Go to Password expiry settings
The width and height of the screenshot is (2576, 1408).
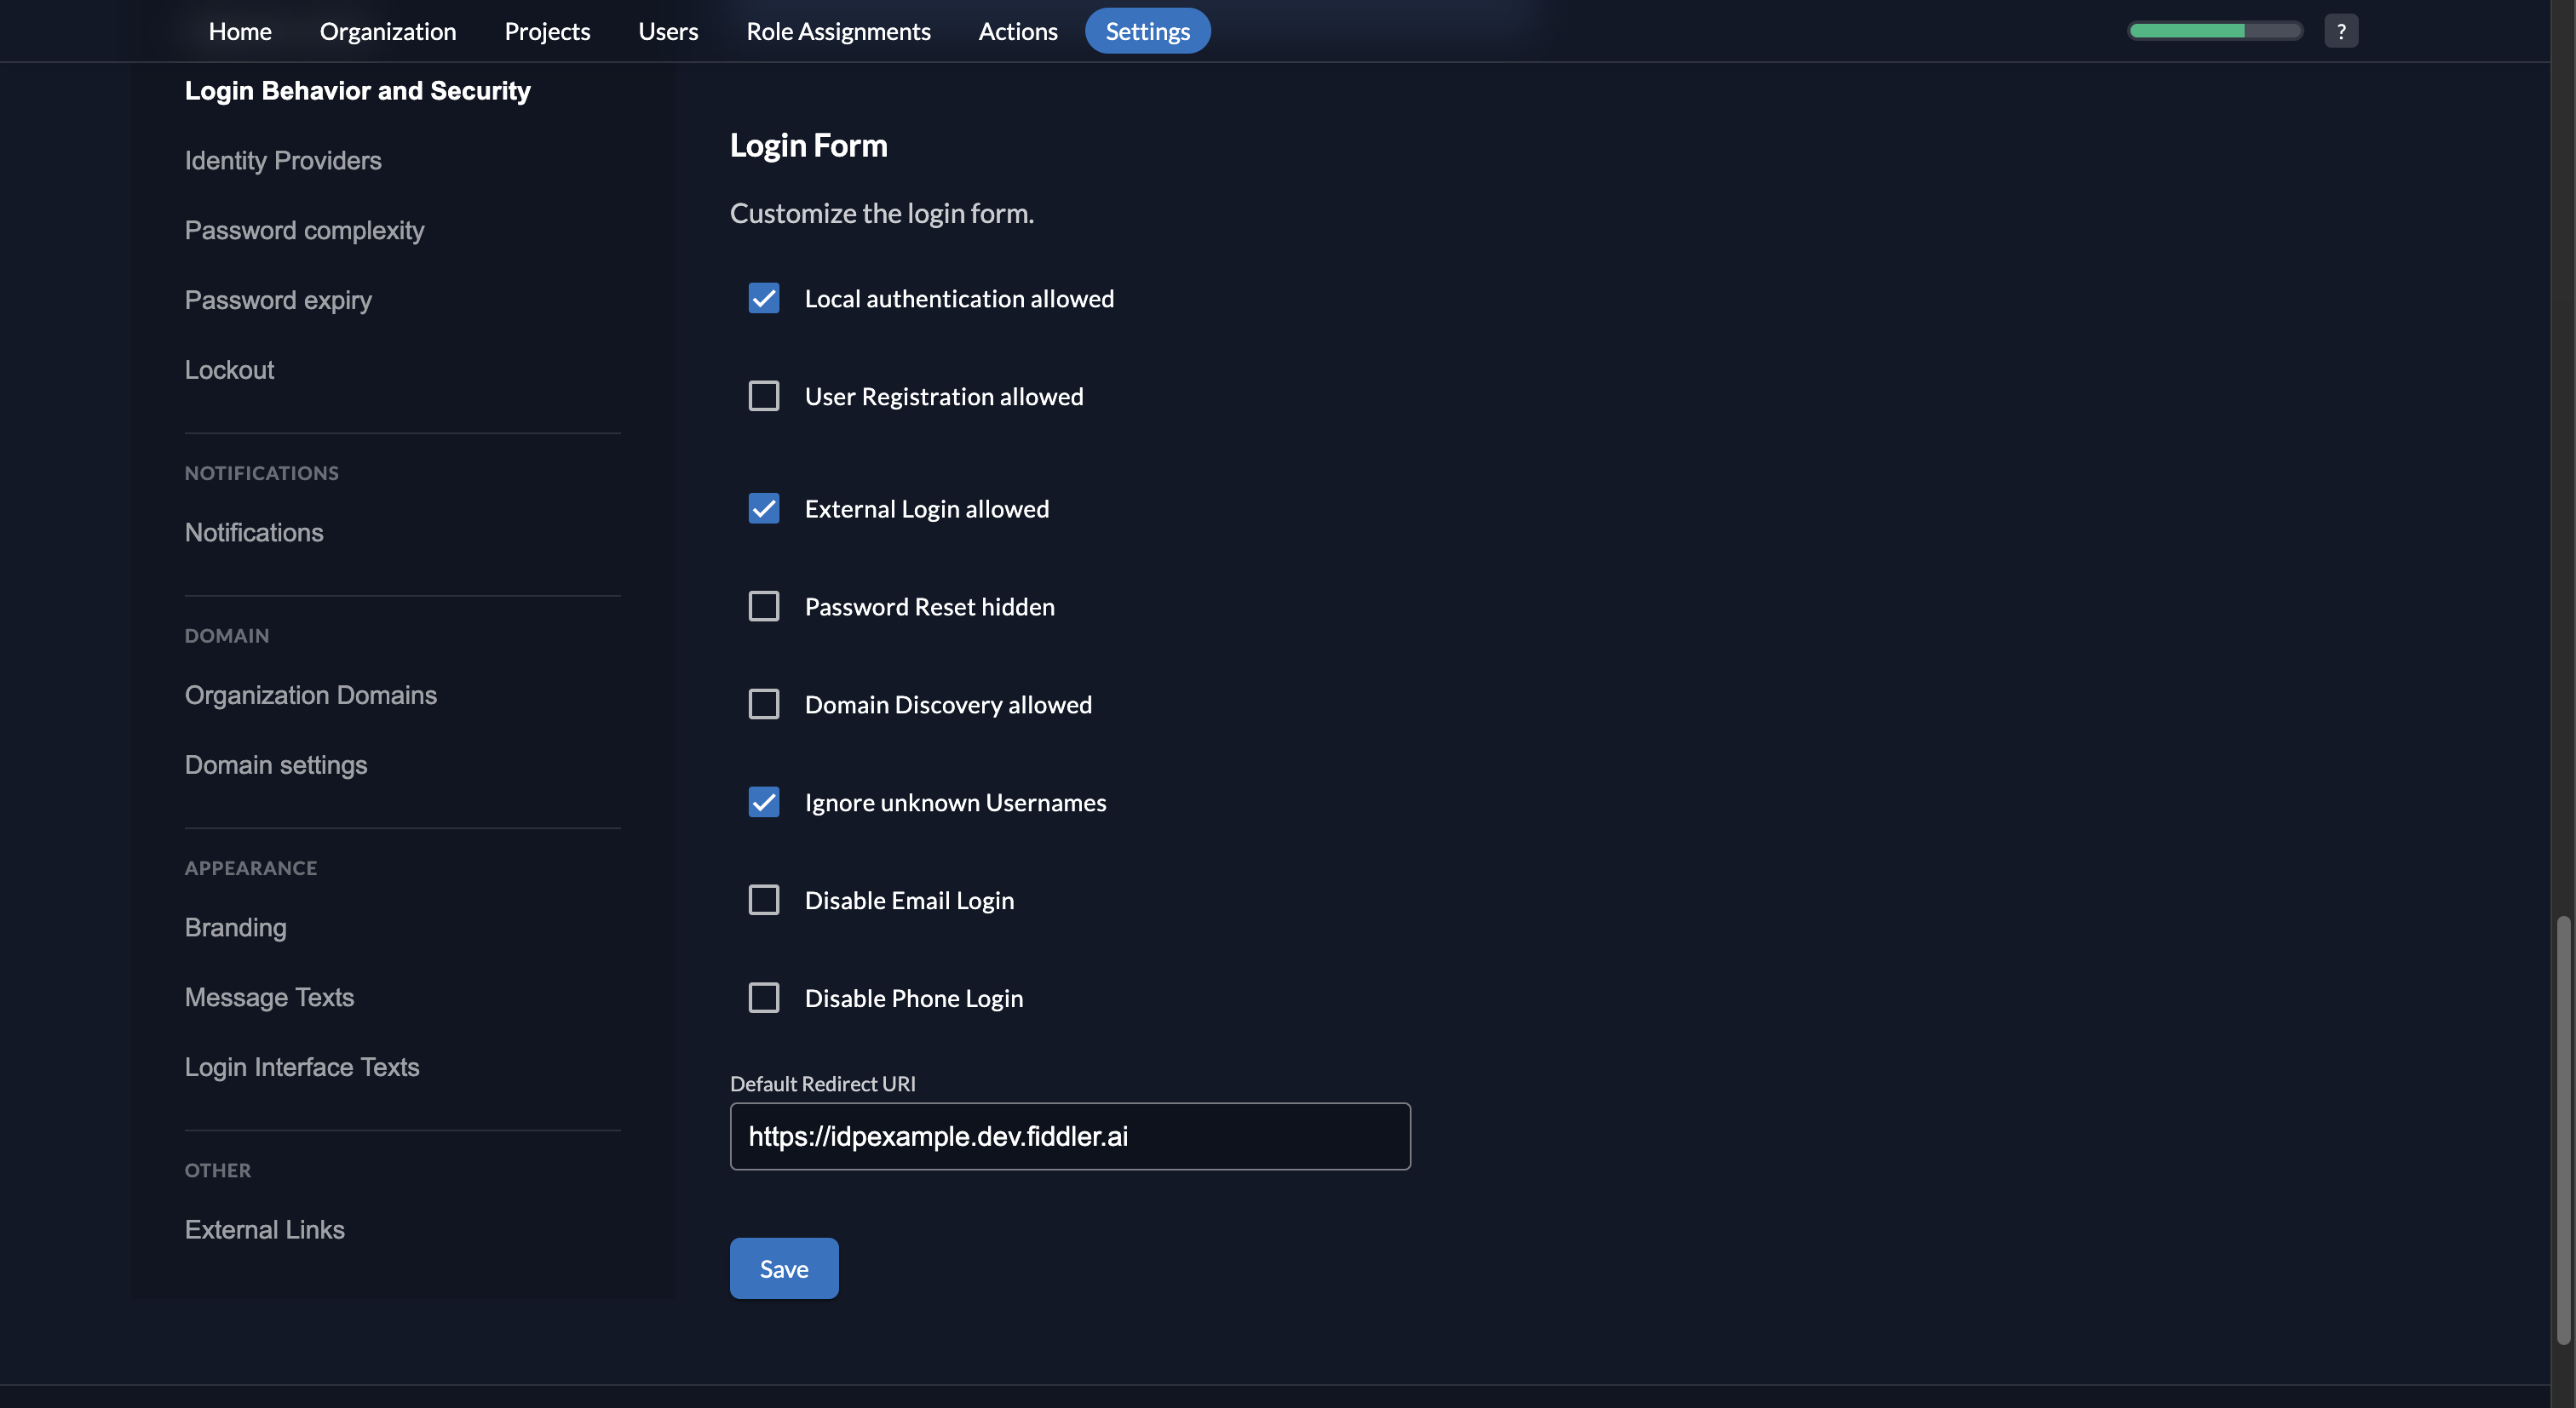point(278,300)
